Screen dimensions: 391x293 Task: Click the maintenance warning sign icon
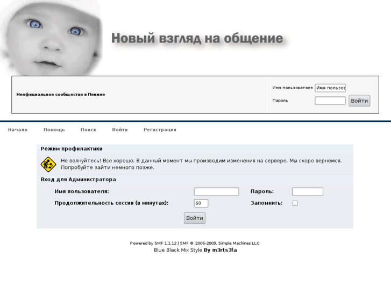pyautogui.click(x=48, y=165)
